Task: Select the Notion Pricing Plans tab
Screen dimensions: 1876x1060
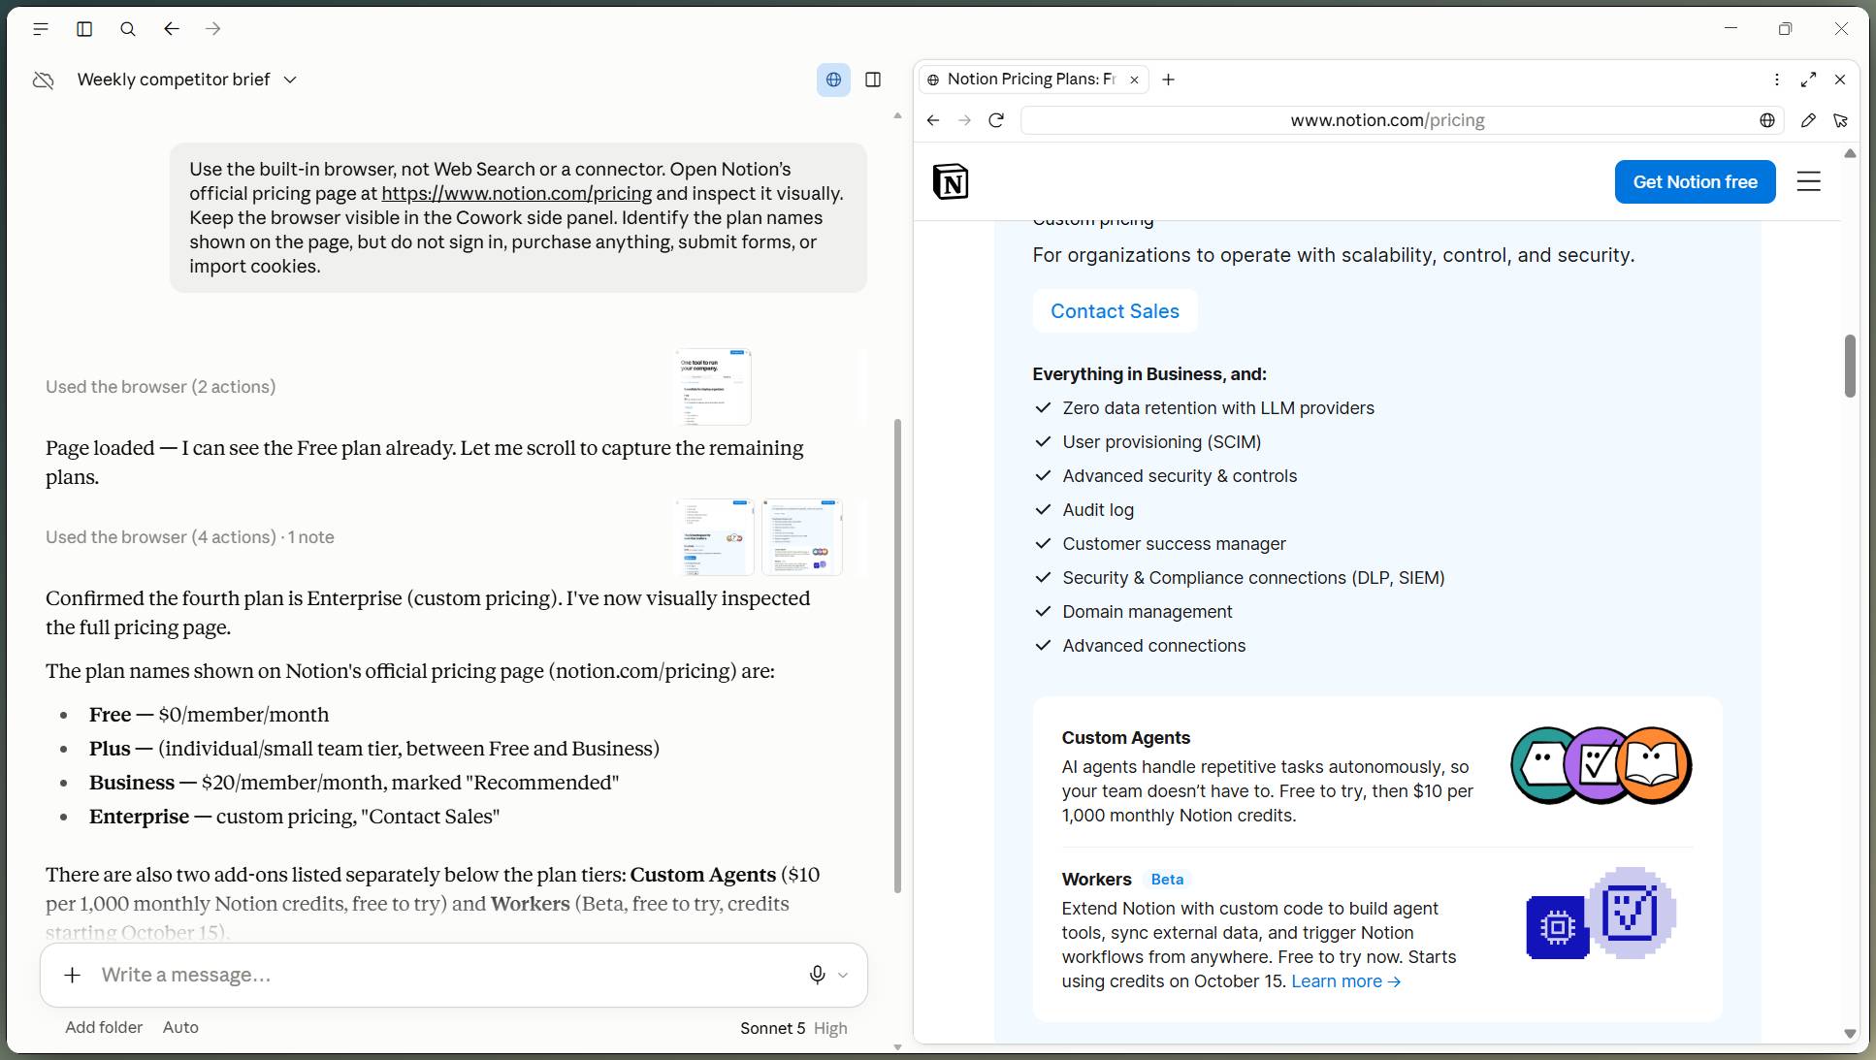Action: coord(1033,80)
